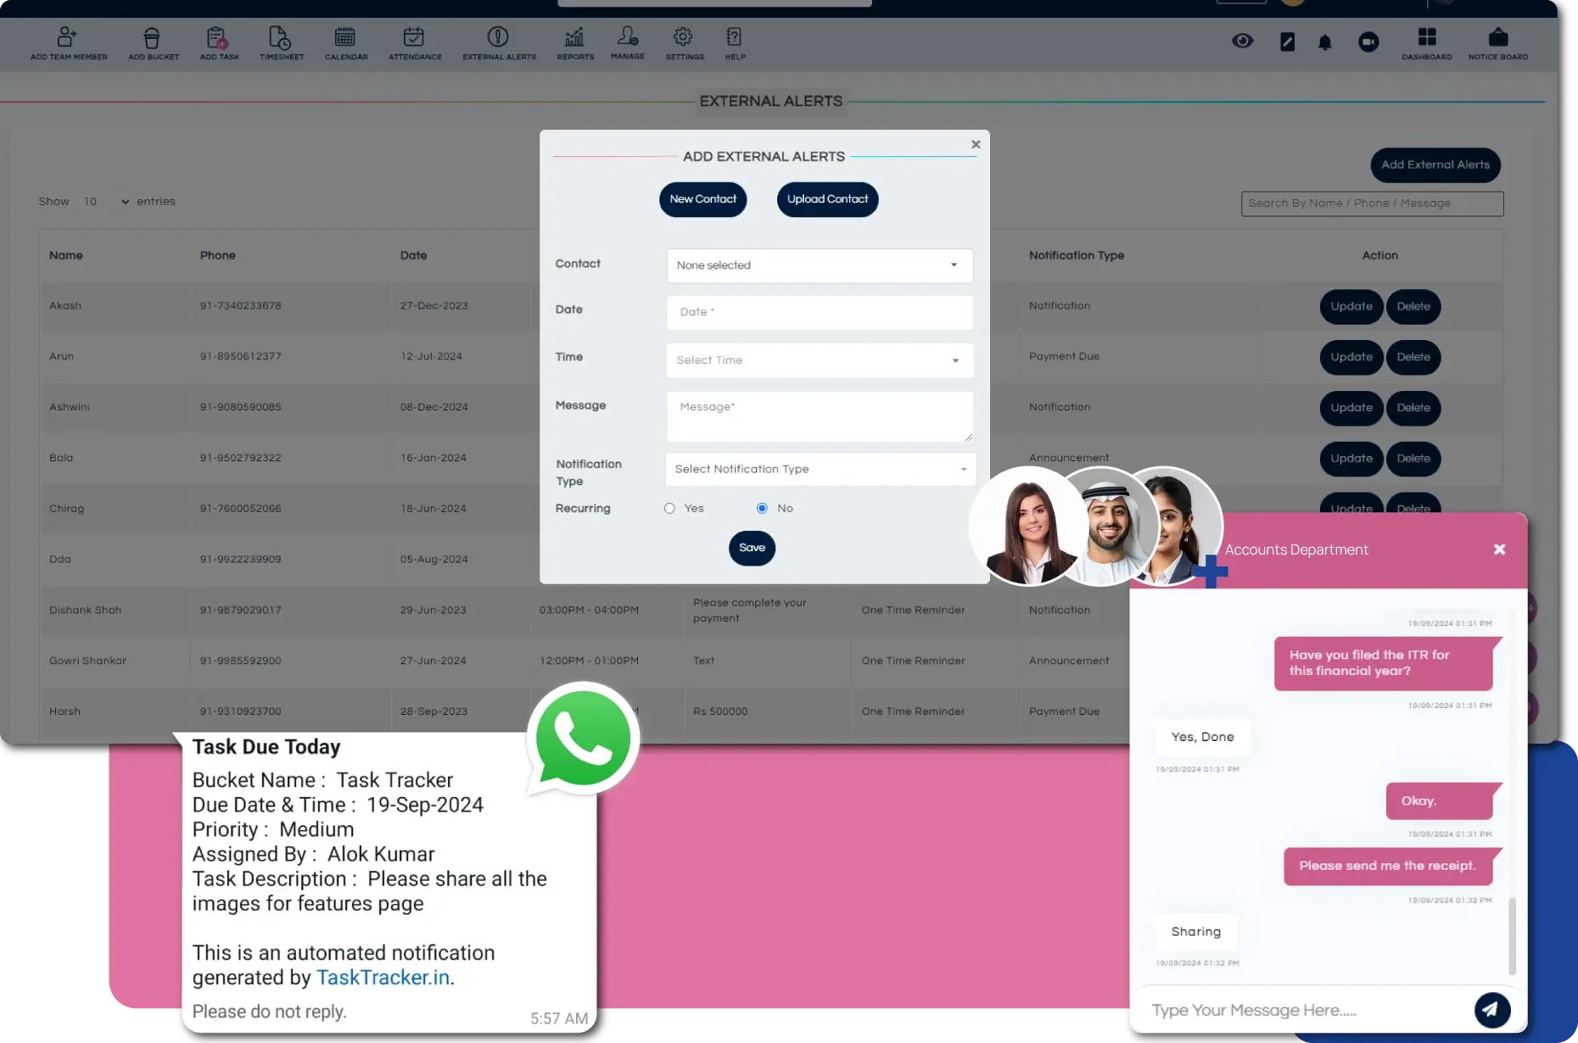The height and width of the screenshot is (1043, 1578).
Task: Click the Add Team Member icon
Action: tap(68, 38)
